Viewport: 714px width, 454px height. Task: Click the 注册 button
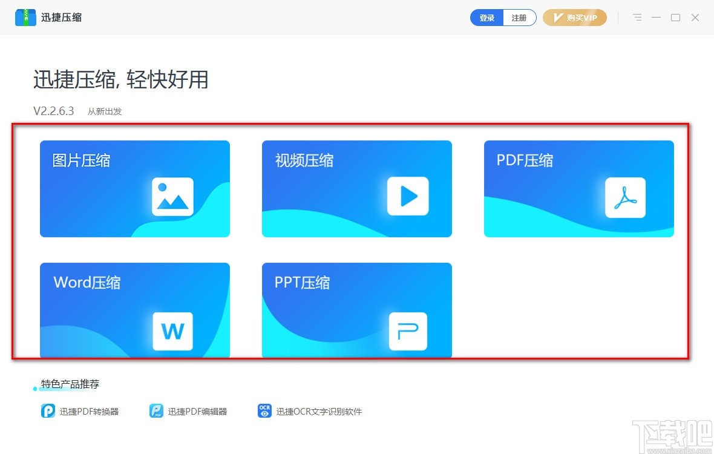pos(520,18)
